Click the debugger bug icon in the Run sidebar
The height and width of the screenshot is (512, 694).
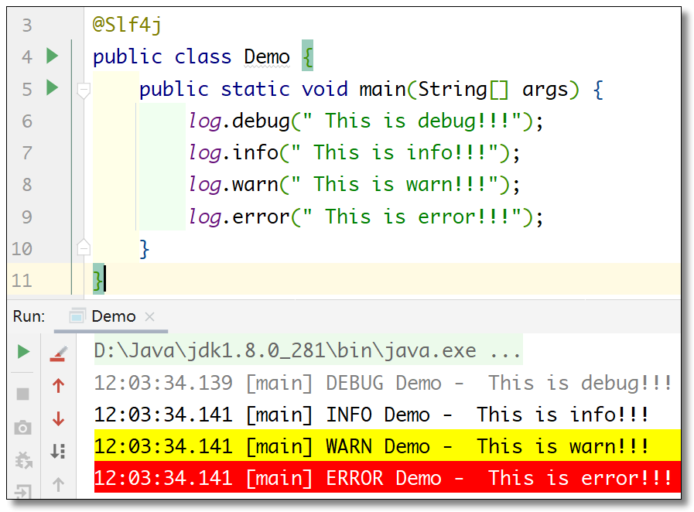[23, 460]
